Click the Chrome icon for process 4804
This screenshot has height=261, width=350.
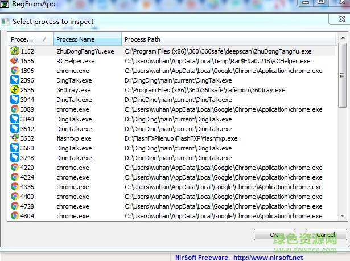(14, 215)
